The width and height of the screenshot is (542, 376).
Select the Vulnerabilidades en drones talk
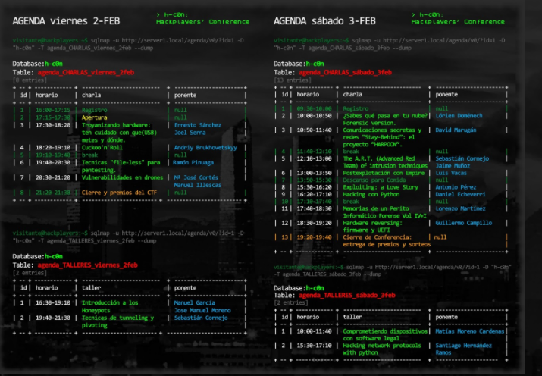pos(122,177)
